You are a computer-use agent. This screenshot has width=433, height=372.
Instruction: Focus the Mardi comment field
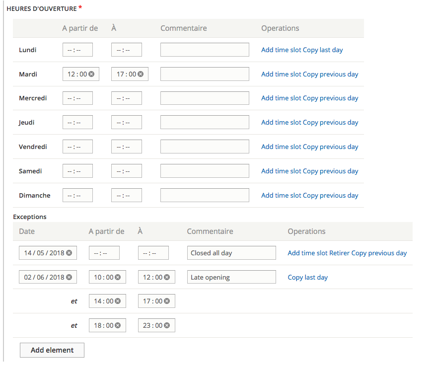(205, 74)
